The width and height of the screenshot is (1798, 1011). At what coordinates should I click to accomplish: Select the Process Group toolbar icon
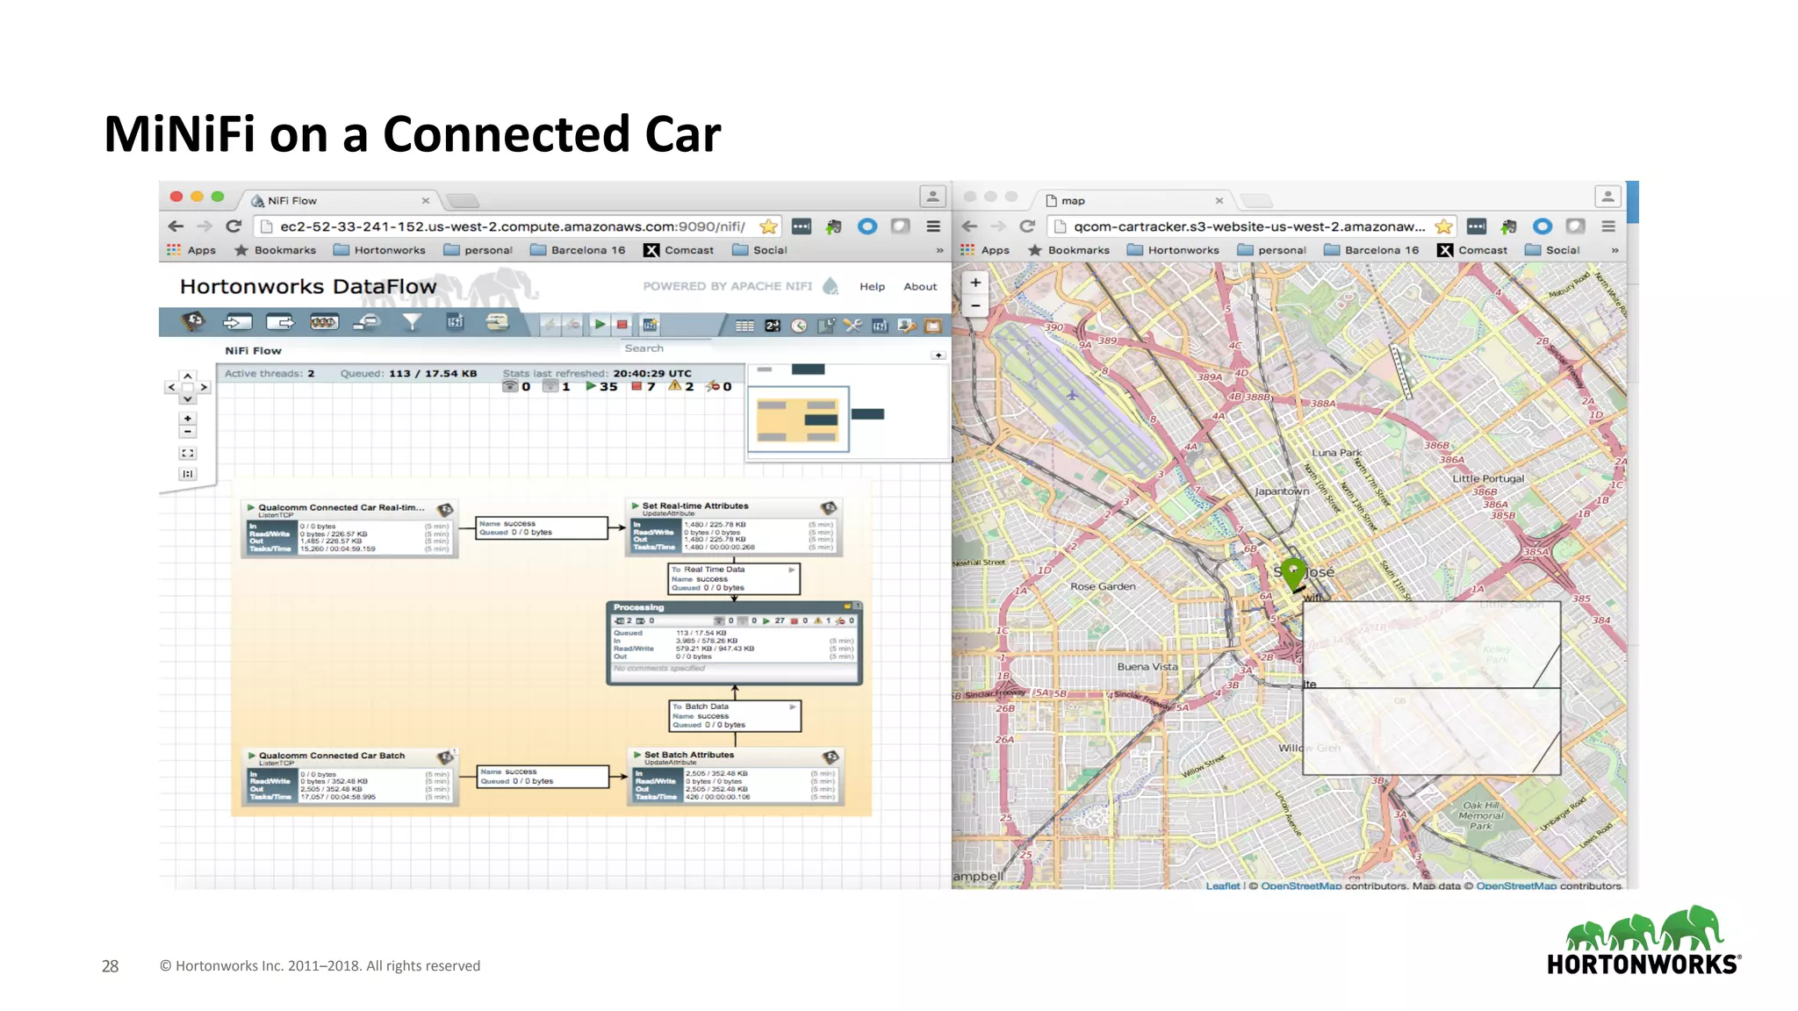click(x=324, y=322)
